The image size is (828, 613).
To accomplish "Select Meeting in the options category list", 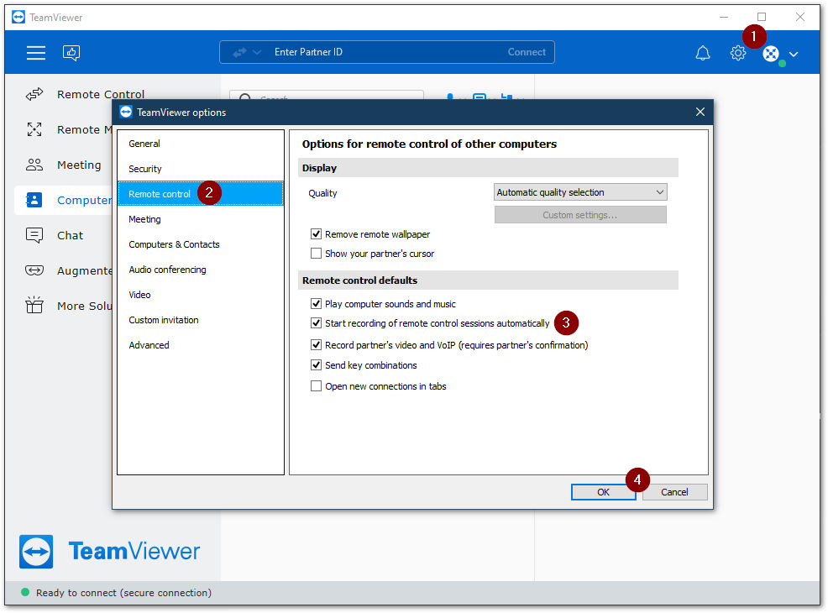I will [200, 219].
